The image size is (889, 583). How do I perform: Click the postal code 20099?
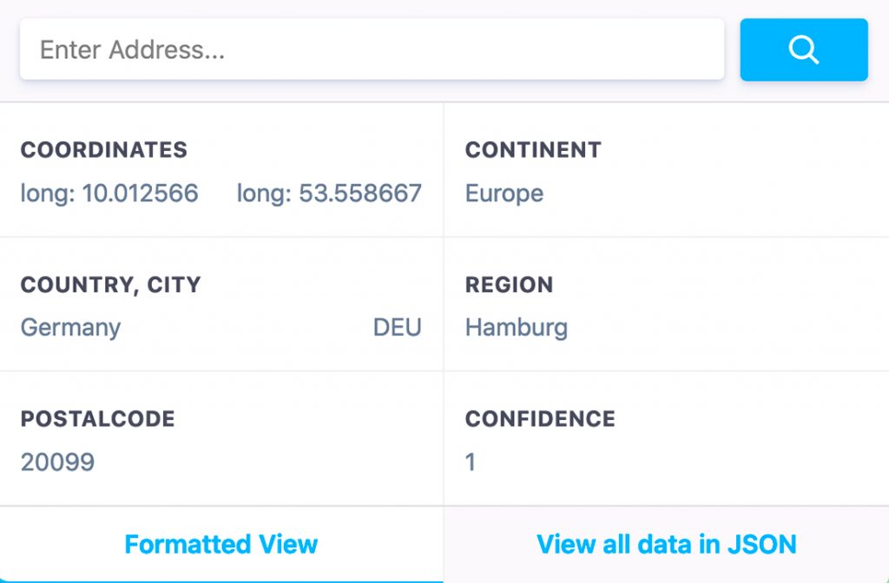57,462
